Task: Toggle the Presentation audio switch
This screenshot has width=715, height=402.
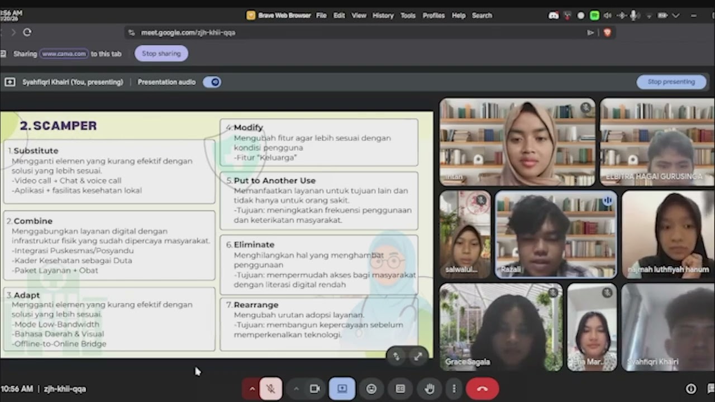Action: [212, 82]
